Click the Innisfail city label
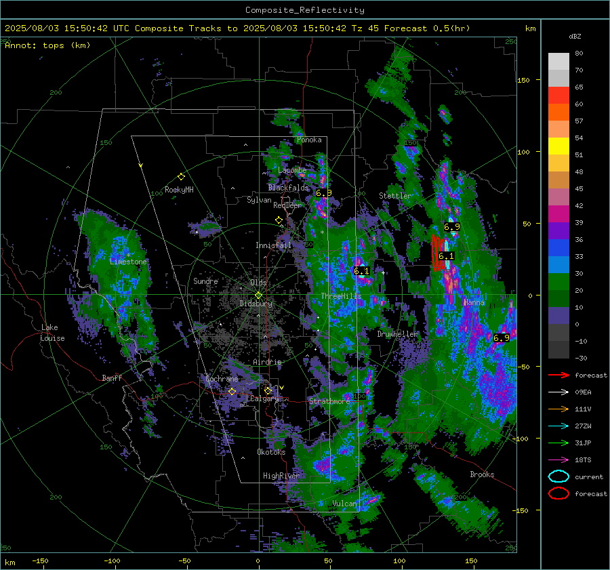 (x=273, y=245)
